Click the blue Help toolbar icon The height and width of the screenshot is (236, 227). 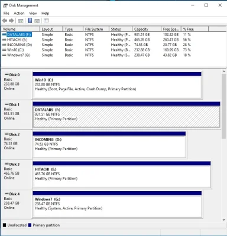(30, 21)
